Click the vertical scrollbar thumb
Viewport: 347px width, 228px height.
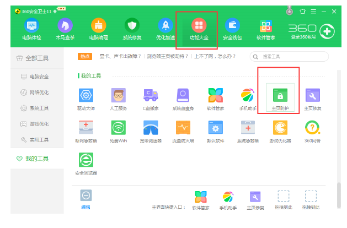tap(339, 196)
